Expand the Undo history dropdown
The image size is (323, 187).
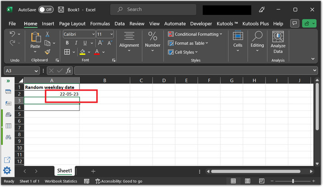pyautogui.click(x=19, y=34)
